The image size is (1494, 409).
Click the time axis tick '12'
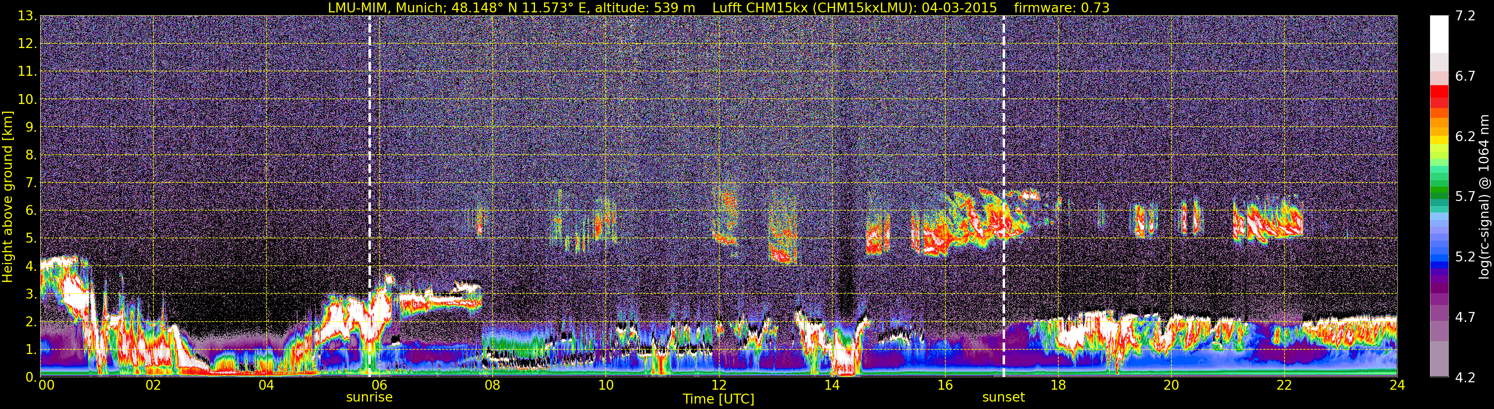tap(718, 386)
